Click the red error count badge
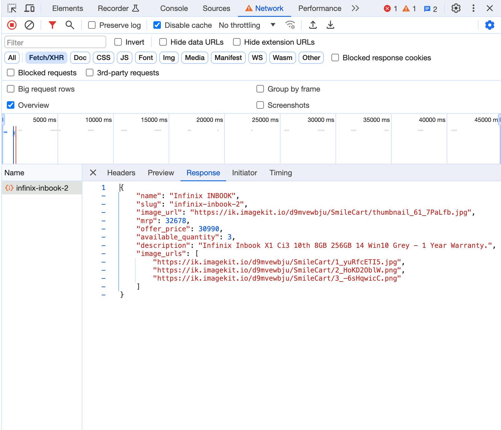The height and width of the screenshot is (430, 501). pos(390,8)
